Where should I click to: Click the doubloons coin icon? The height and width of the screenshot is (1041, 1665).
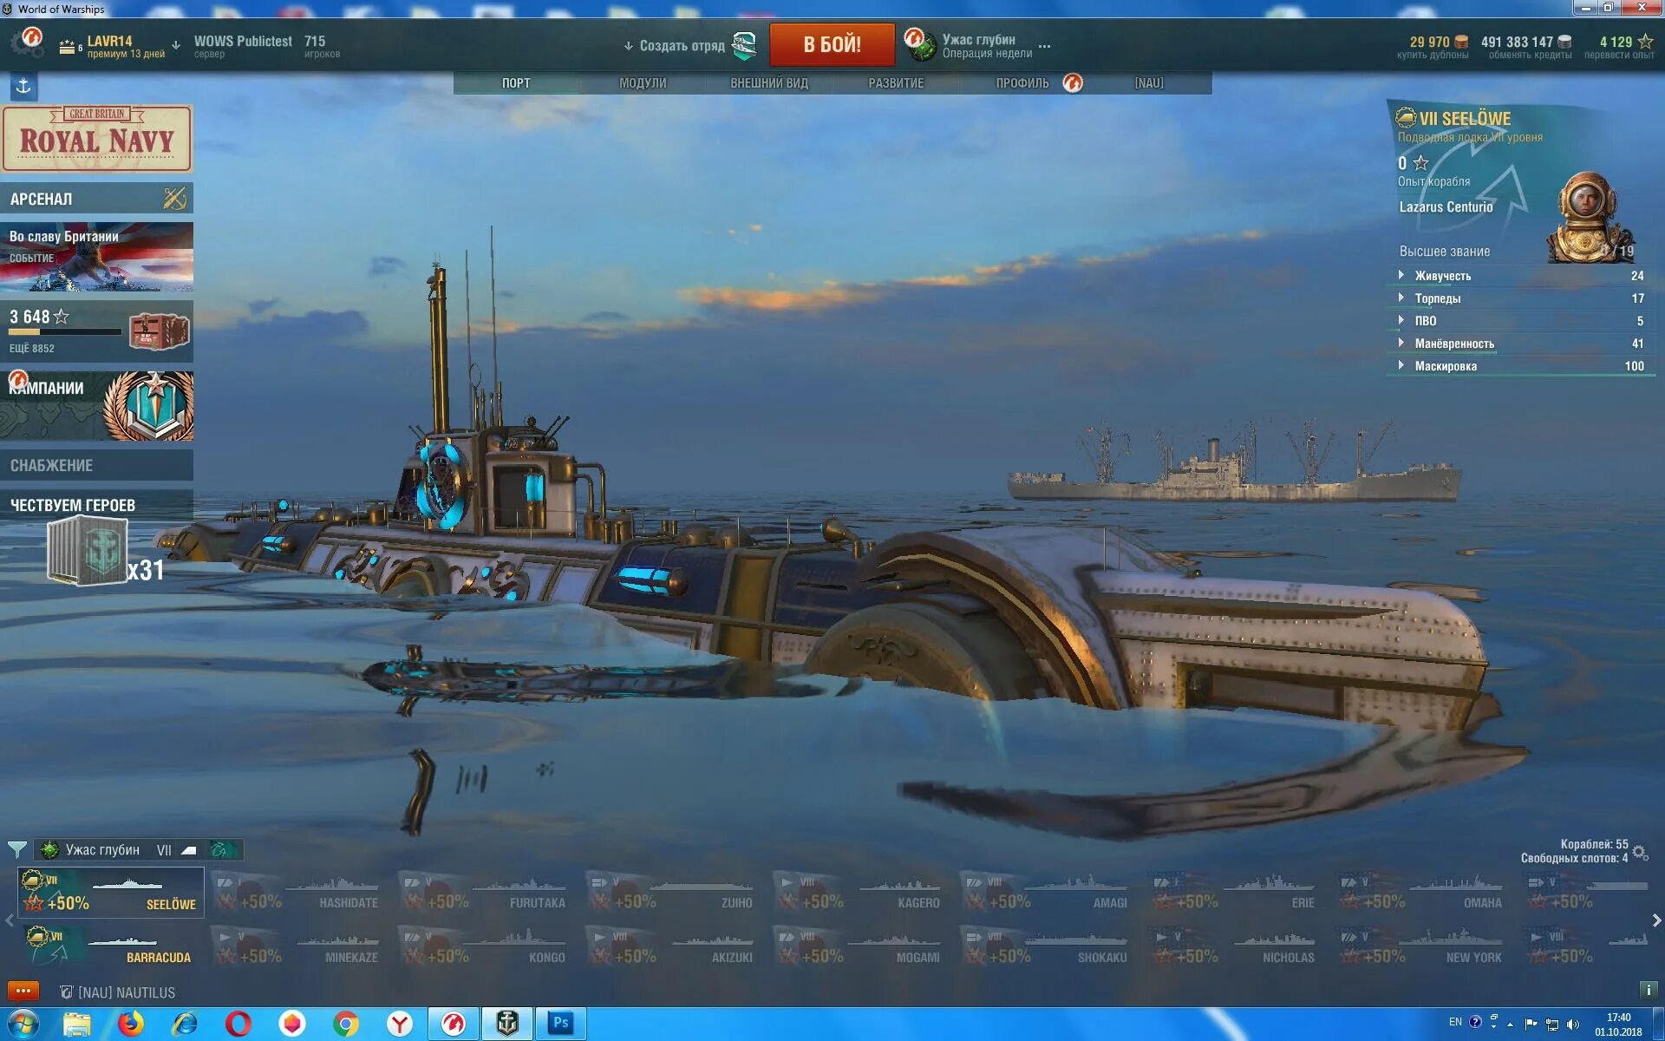click(x=1461, y=42)
